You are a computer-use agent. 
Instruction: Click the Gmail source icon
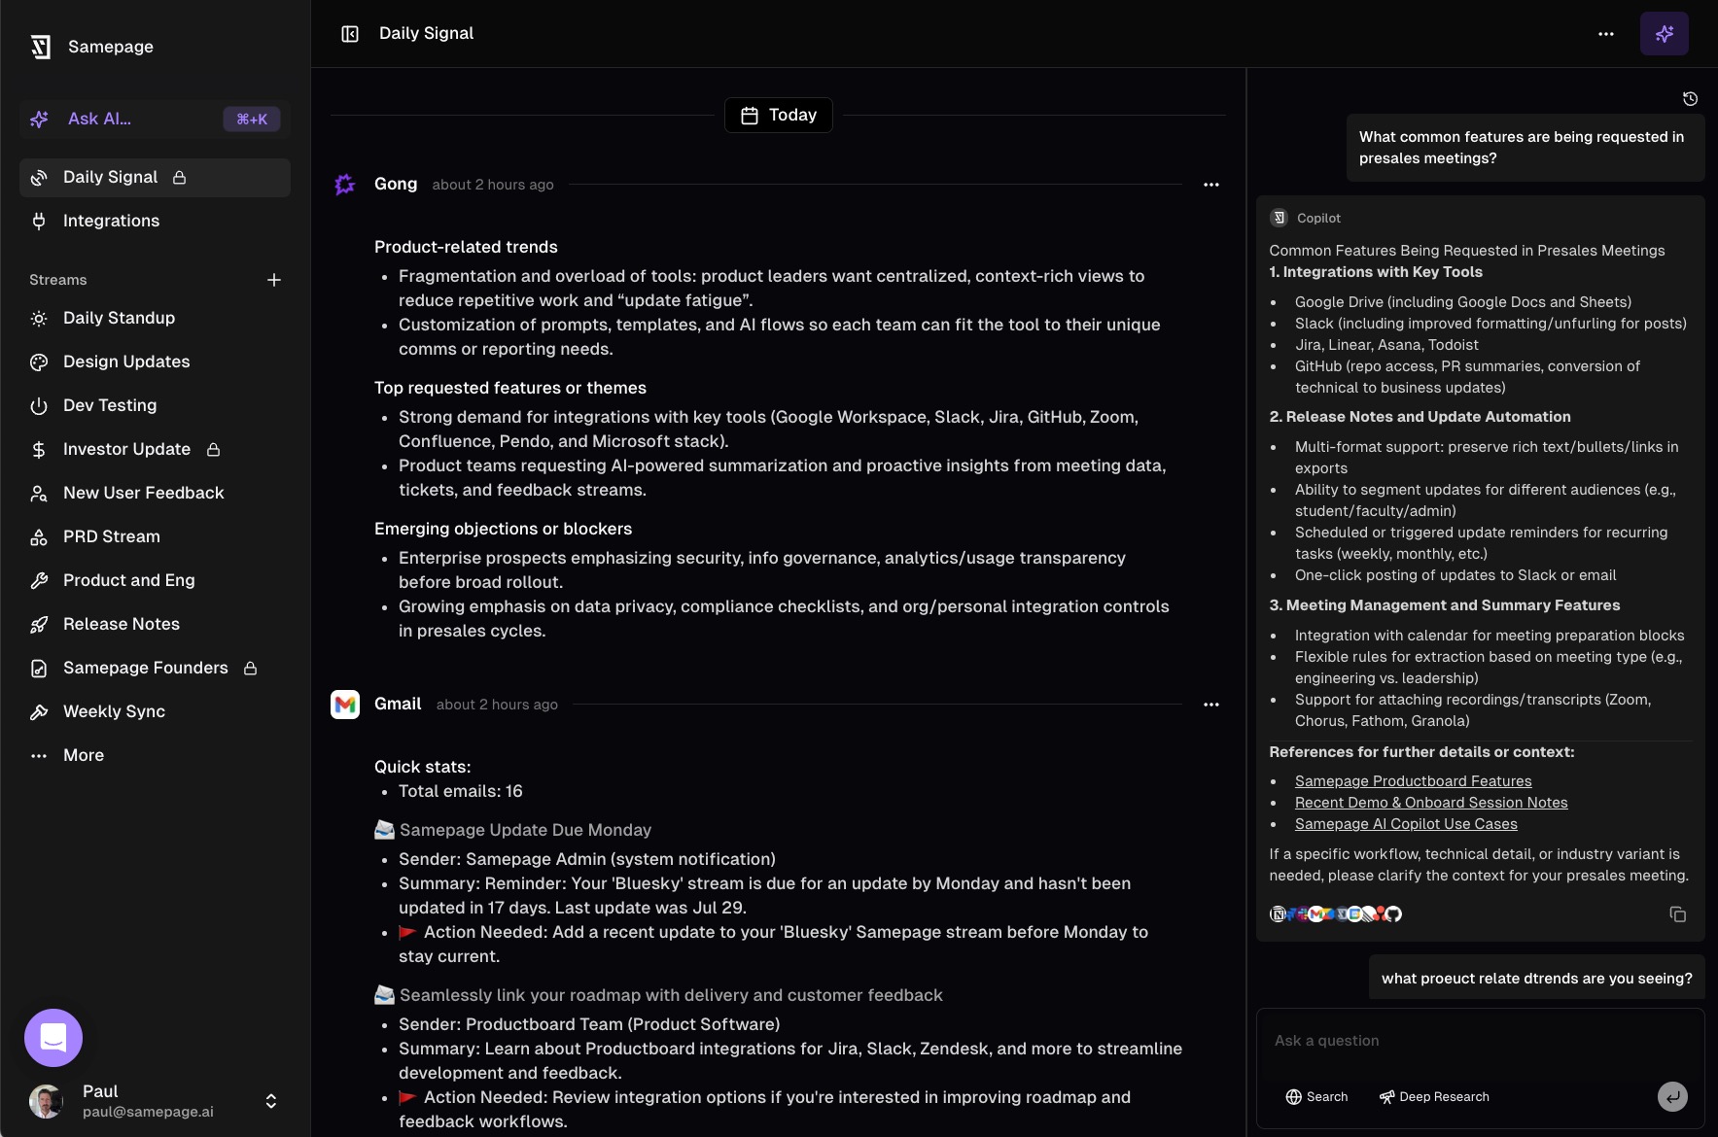point(345,705)
